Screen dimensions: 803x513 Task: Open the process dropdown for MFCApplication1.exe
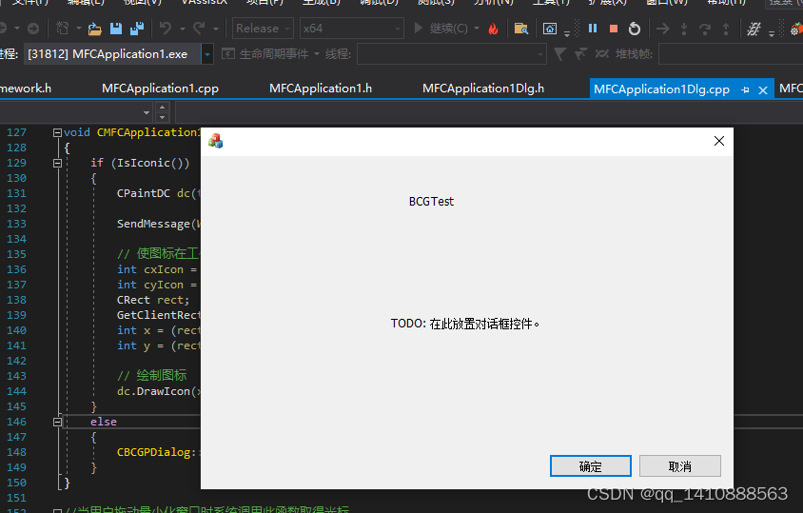click(206, 54)
